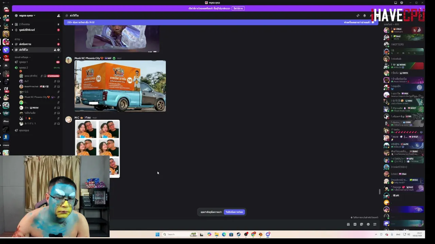Screen dimensions: 435x244
Task: Open the voice channel below the participant list
Action: (37, 130)
